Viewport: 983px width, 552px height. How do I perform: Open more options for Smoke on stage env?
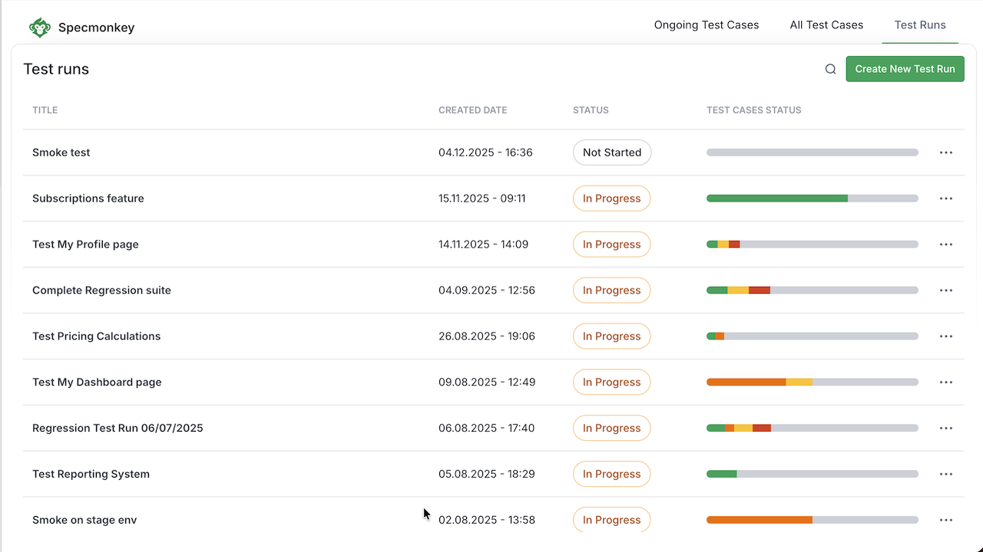click(x=946, y=520)
